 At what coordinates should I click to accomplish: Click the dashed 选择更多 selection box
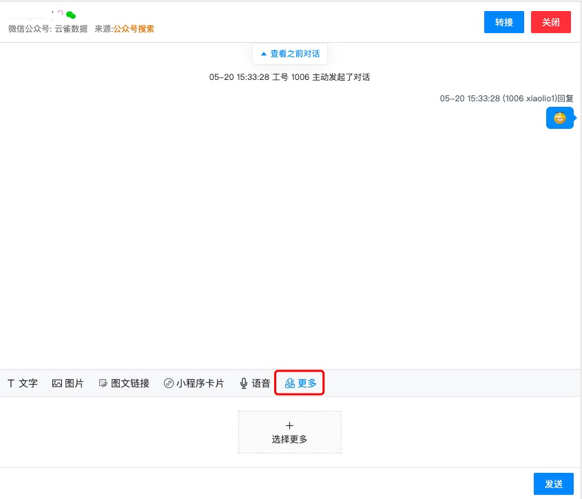click(289, 432)
